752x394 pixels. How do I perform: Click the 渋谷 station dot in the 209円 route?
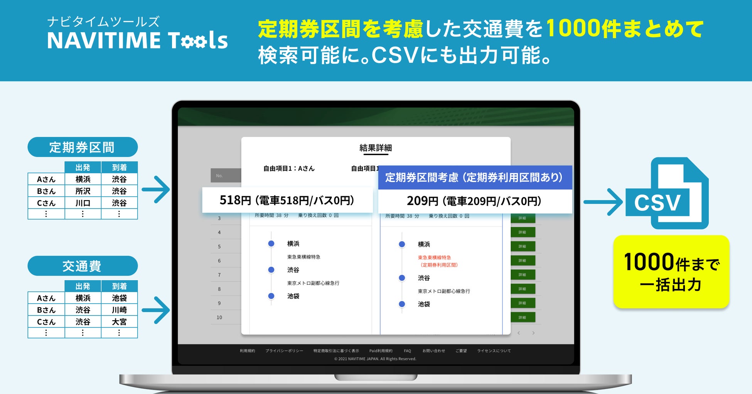pyautogui.click(x=402, y=278)
